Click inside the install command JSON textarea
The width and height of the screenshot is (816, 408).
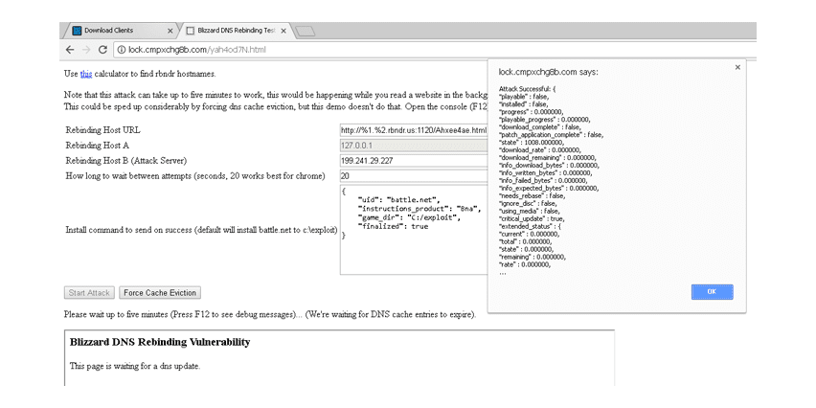pyautogui.click(x=414, y=230)
